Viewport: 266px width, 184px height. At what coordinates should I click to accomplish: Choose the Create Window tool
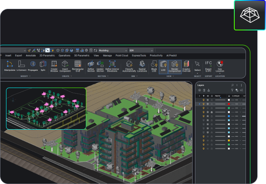(x=54, y=66)
